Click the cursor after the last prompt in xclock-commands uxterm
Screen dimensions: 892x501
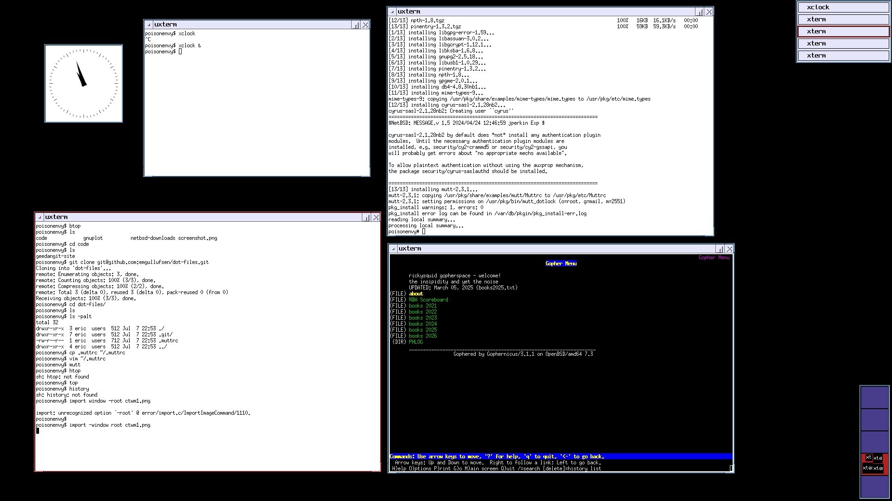point(180,51)
